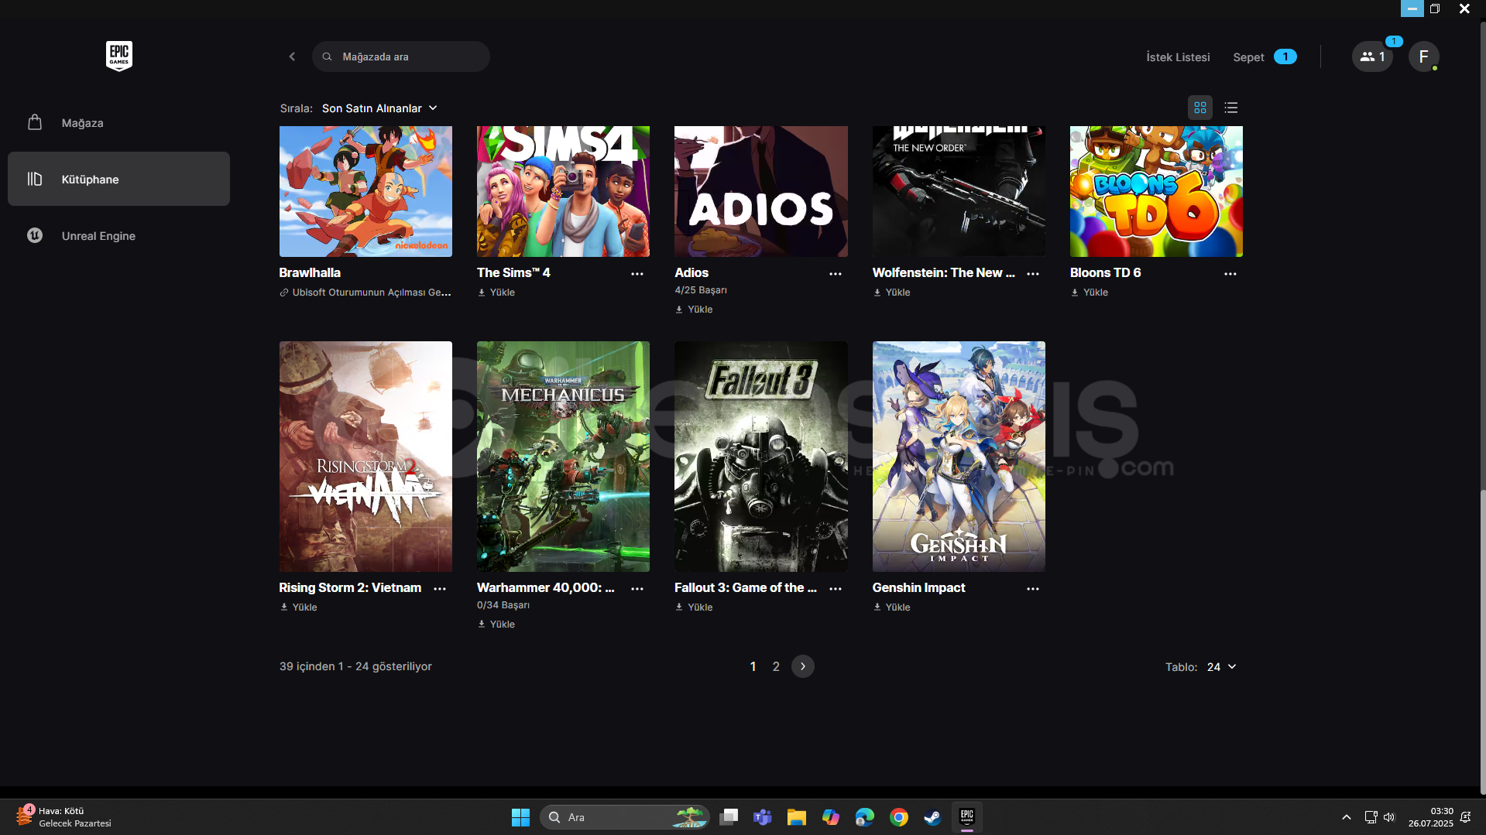Open the friends list icon
Screen dimensions: 1486x835
(1372, 56)
